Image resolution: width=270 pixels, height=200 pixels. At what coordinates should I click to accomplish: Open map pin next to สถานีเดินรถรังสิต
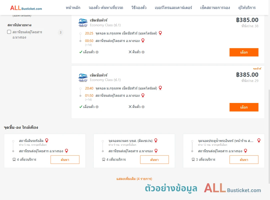tap(47, 140)
